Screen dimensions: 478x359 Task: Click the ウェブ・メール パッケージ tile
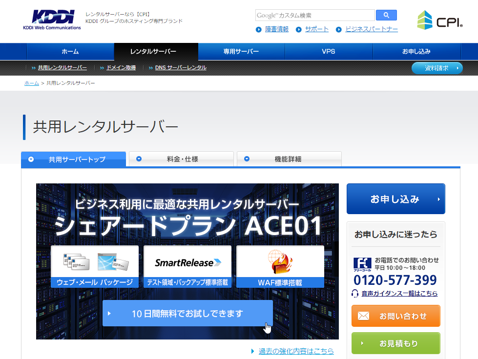pos(95,266)
